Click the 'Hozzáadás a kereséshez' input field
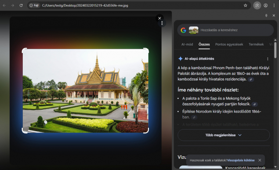This screenshot has height=170, width=279. [235, 30]
